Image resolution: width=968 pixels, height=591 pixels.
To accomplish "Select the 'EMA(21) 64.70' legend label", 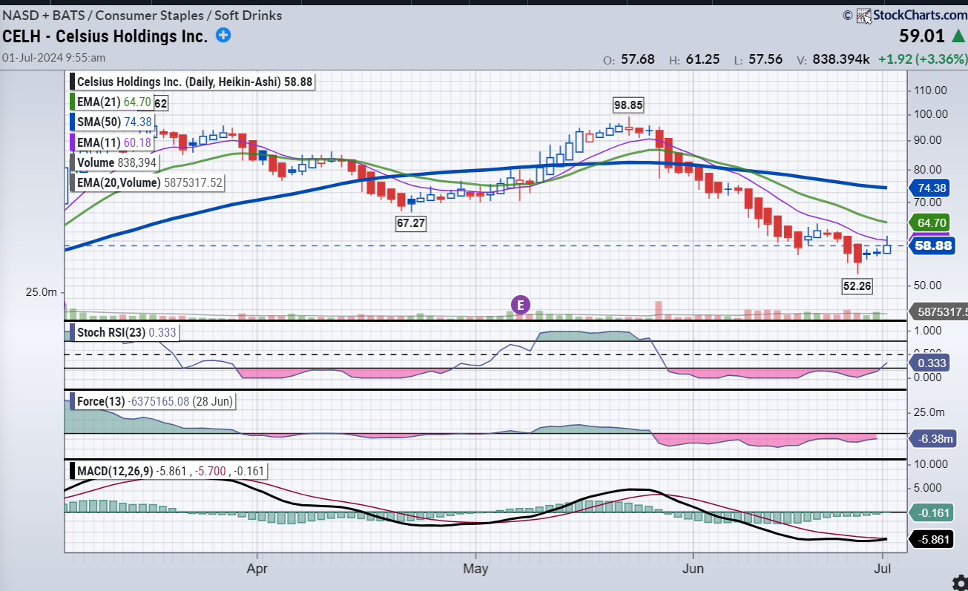I will (x=111, y=102).
